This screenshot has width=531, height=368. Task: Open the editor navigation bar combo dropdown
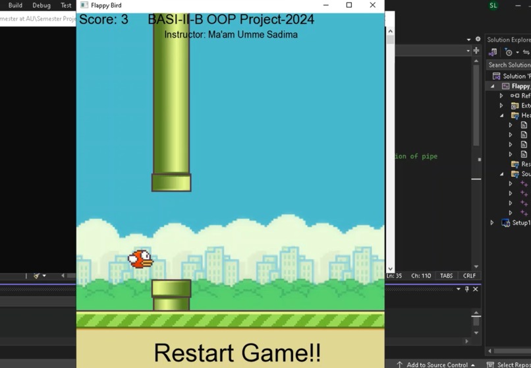pyautogui.click(x=468, y=51)
